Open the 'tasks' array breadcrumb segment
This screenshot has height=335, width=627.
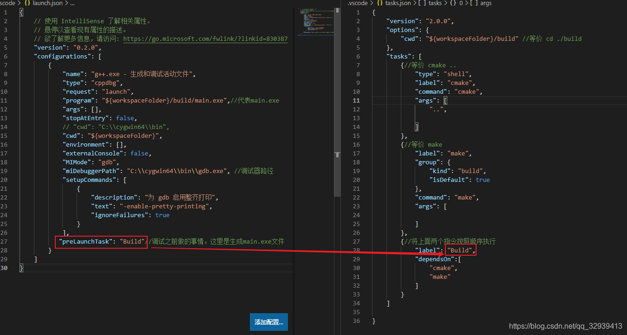[435, 3]
